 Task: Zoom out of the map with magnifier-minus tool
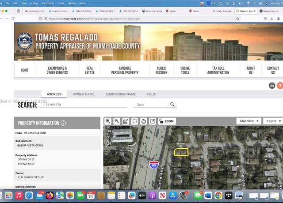pos(117,121)
